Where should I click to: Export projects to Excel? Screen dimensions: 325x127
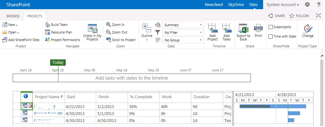(x=243, y=32)
